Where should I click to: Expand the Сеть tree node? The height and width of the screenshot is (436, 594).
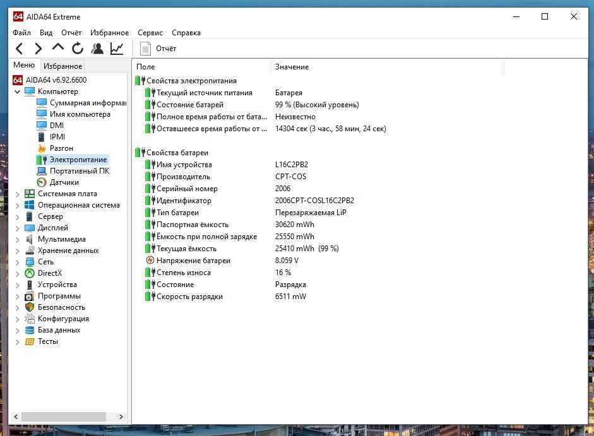17,262
